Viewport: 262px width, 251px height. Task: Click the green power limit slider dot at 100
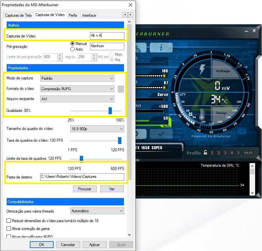click(x=164, y=76)
